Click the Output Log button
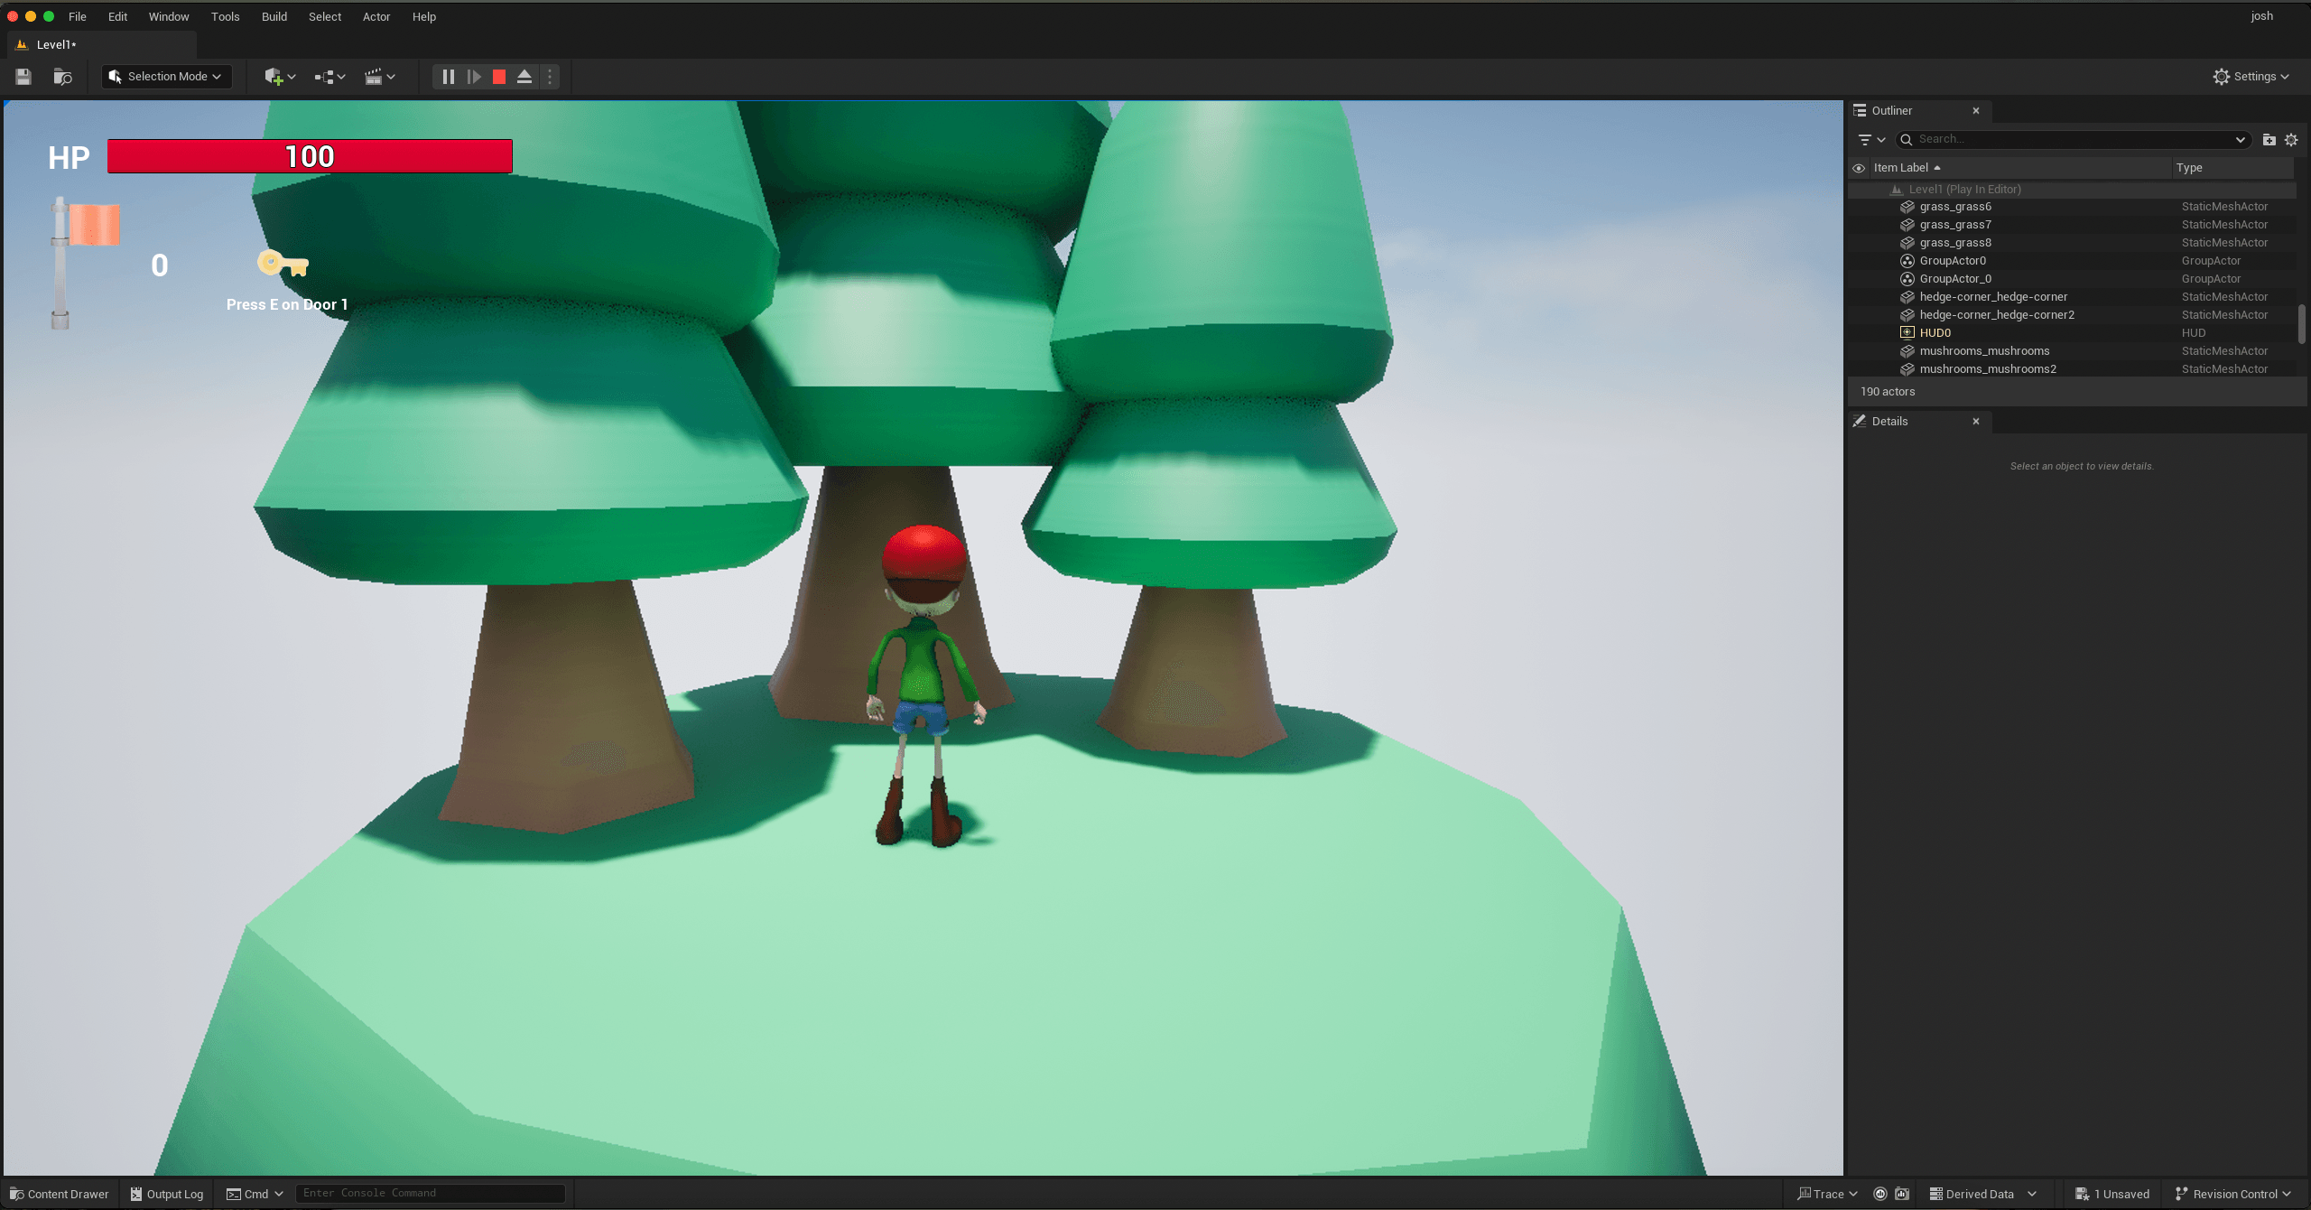 167,1194
